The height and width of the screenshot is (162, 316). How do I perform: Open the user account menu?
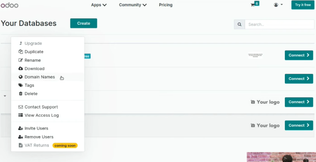[278, 5]
